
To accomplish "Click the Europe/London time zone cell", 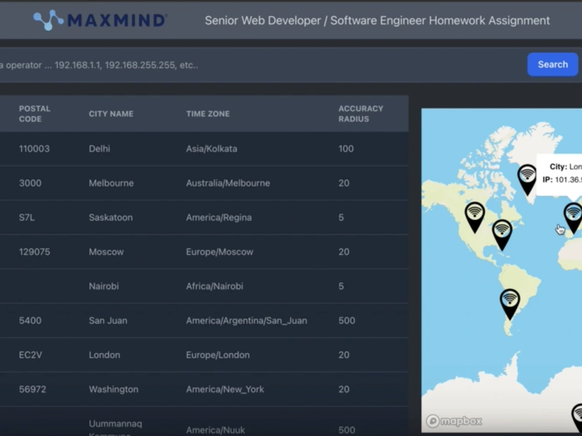I will click(x=218, y=355).
